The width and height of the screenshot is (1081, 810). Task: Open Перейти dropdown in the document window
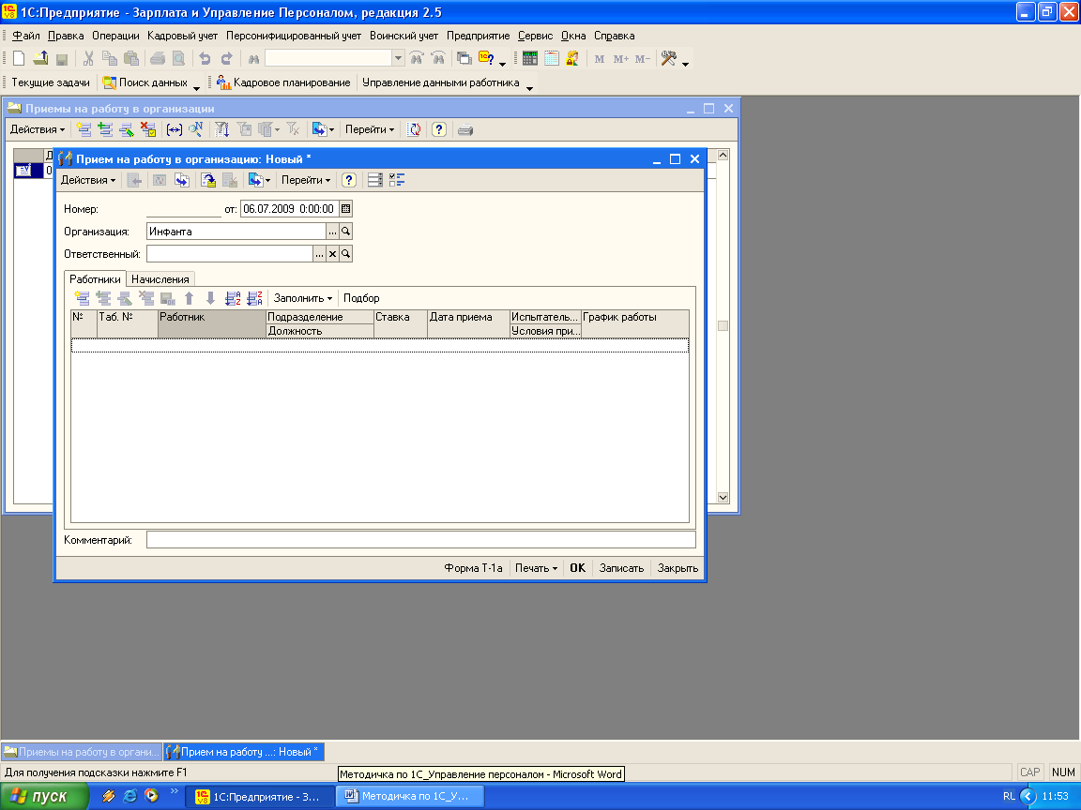tap(305, 180)
